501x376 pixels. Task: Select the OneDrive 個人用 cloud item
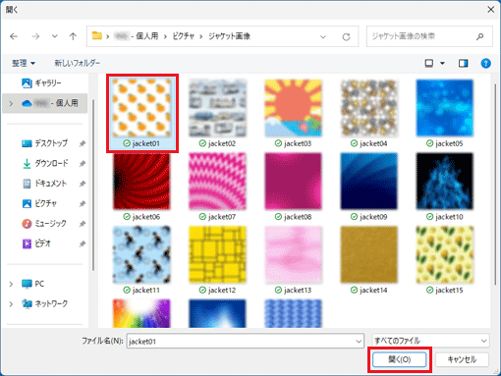coord(49,103)
